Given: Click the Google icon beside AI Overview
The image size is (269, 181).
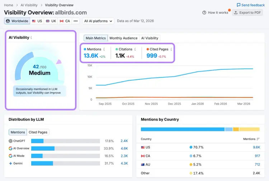Looking at the screenshot, I should point(10,148).
